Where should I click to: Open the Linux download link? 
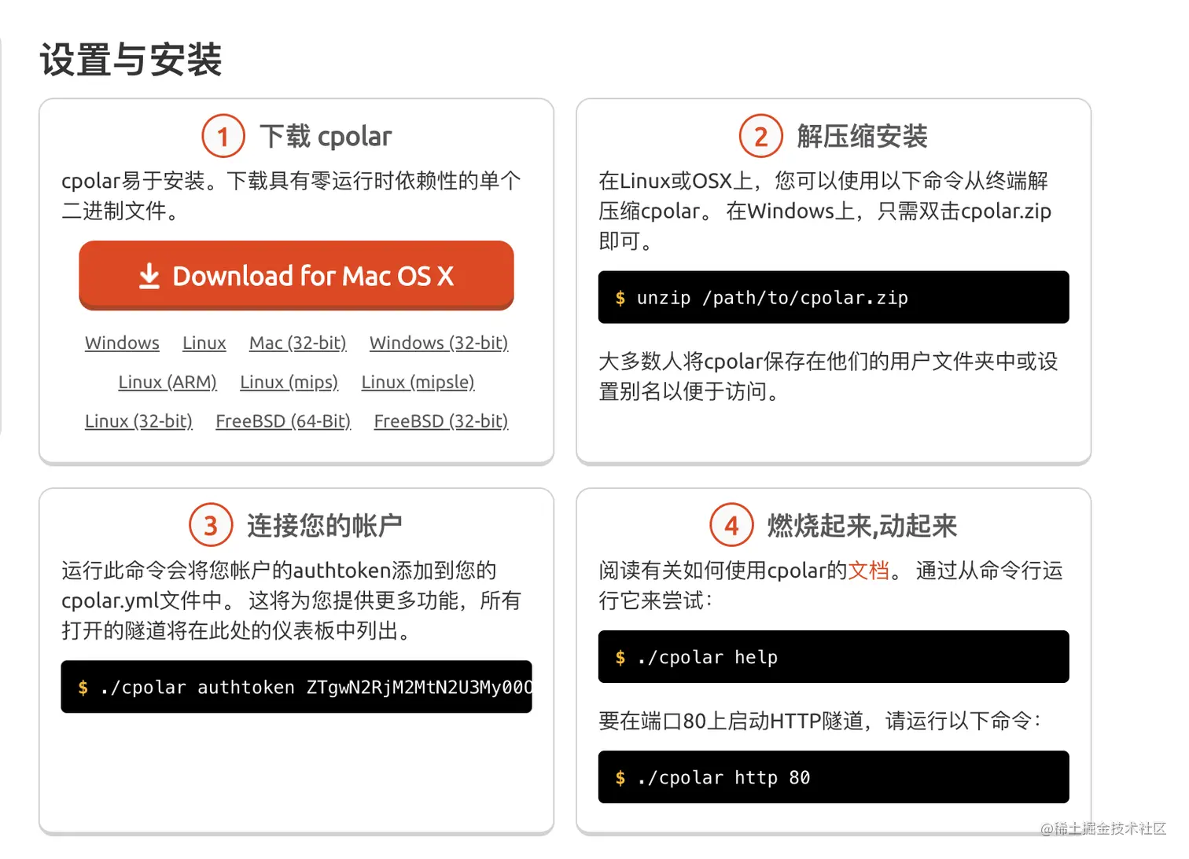(204, 343)
